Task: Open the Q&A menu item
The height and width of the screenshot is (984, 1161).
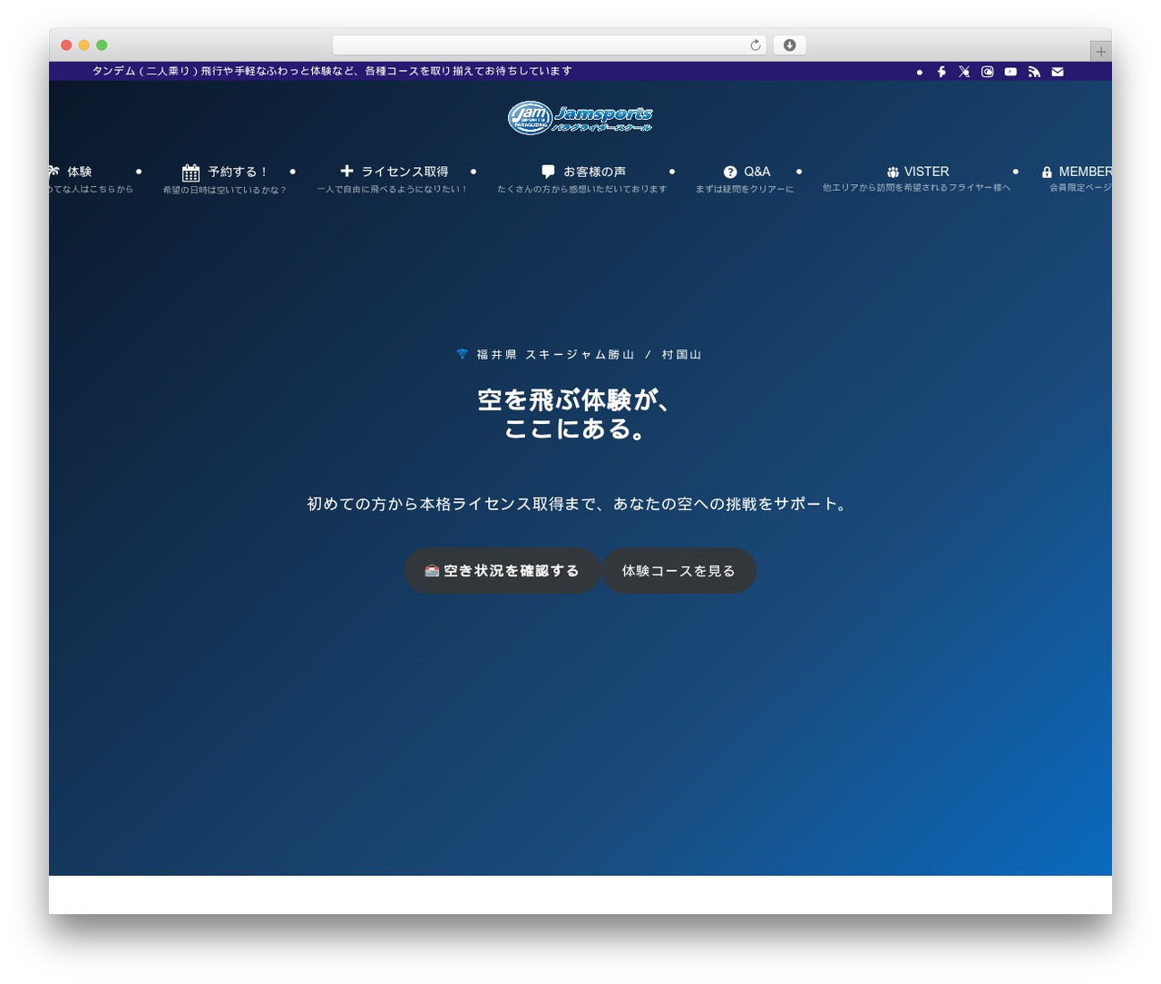Action: tap(757, 172)
